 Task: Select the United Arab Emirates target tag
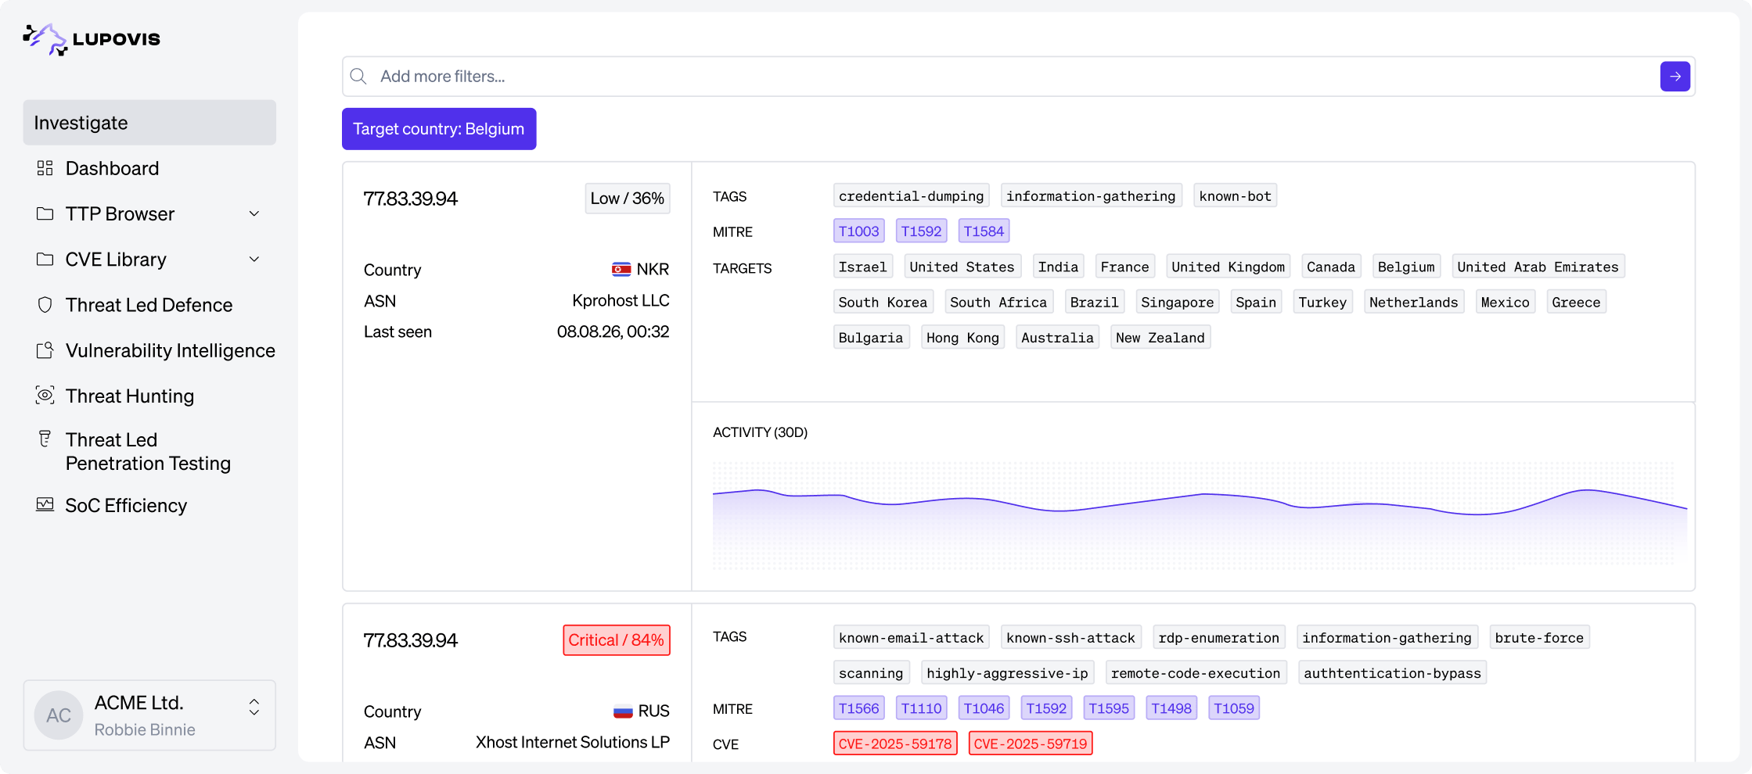point(1538,267)
